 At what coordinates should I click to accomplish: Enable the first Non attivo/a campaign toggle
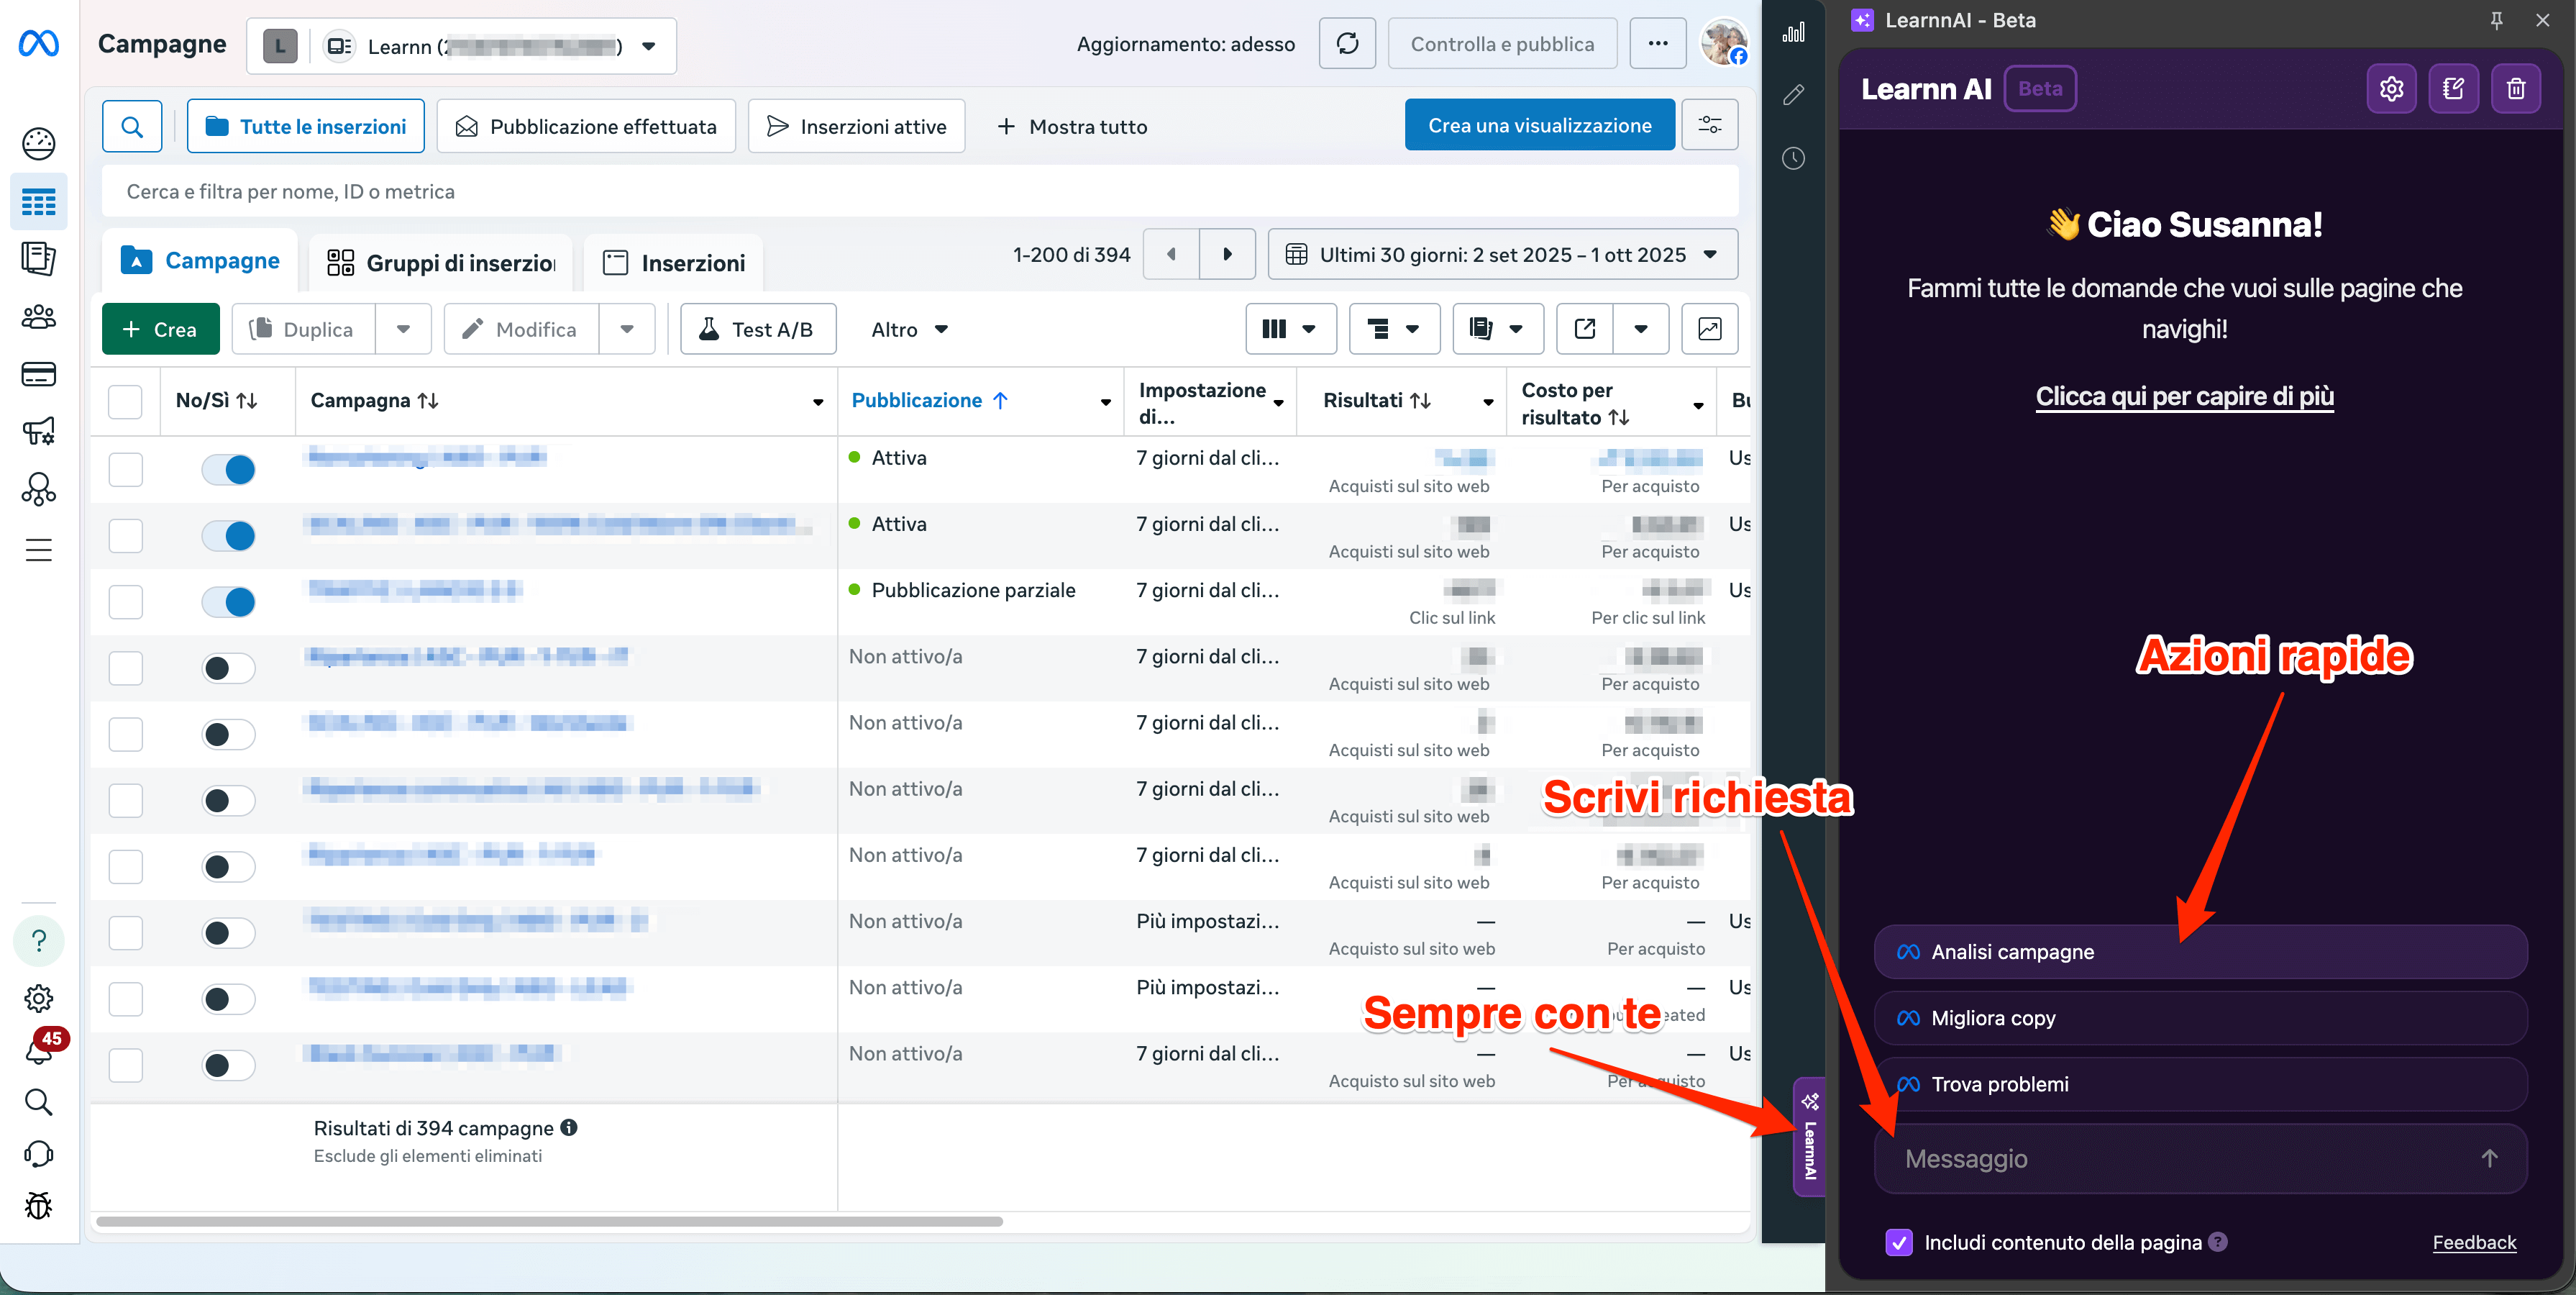229,668
